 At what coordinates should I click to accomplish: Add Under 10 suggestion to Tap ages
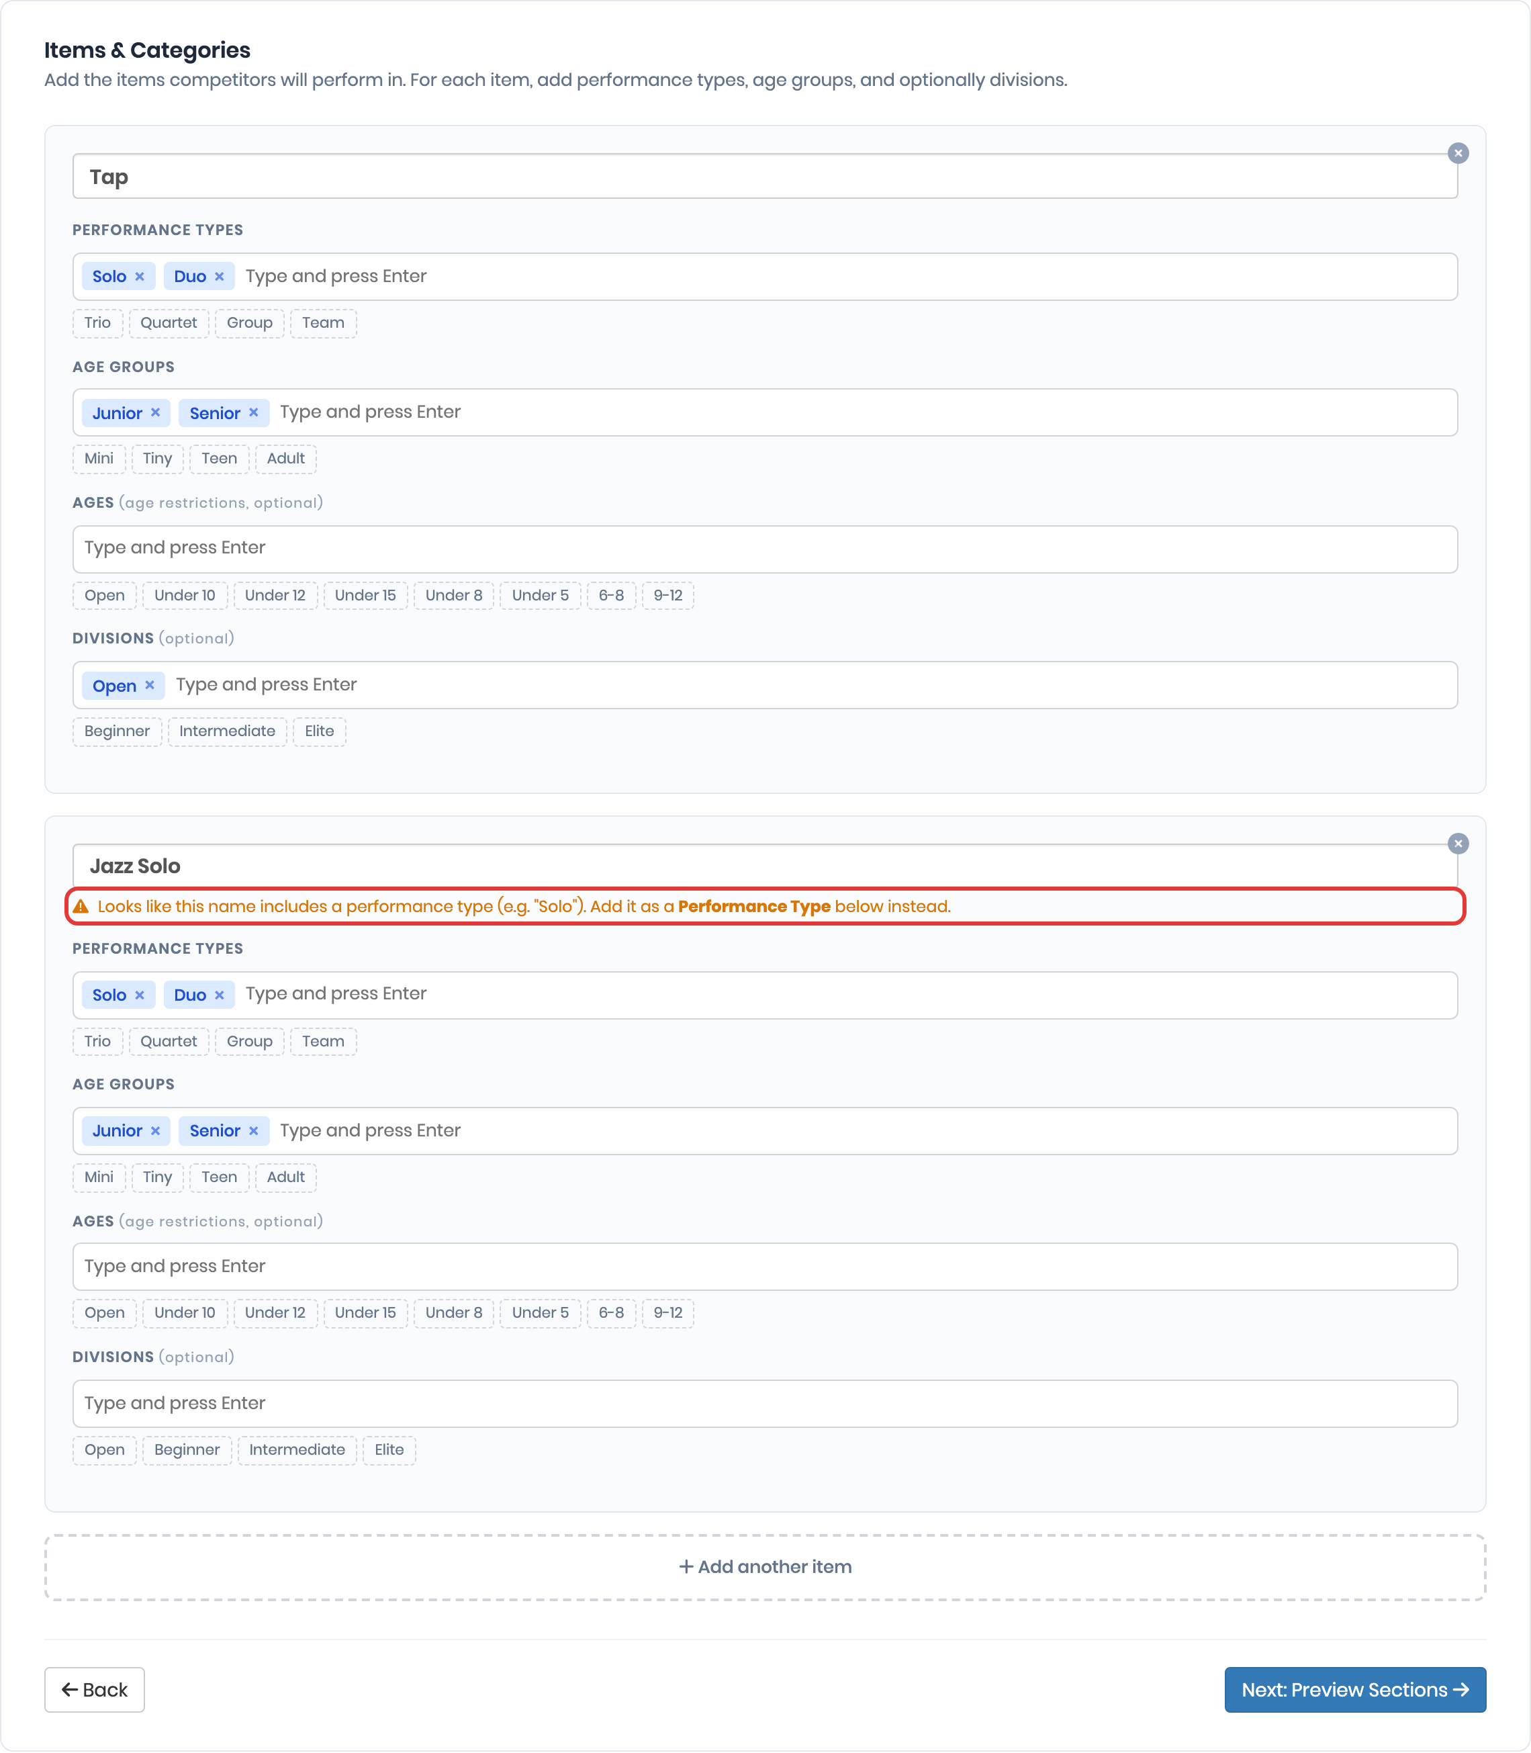pyautogui.click(x=185, y=596)
